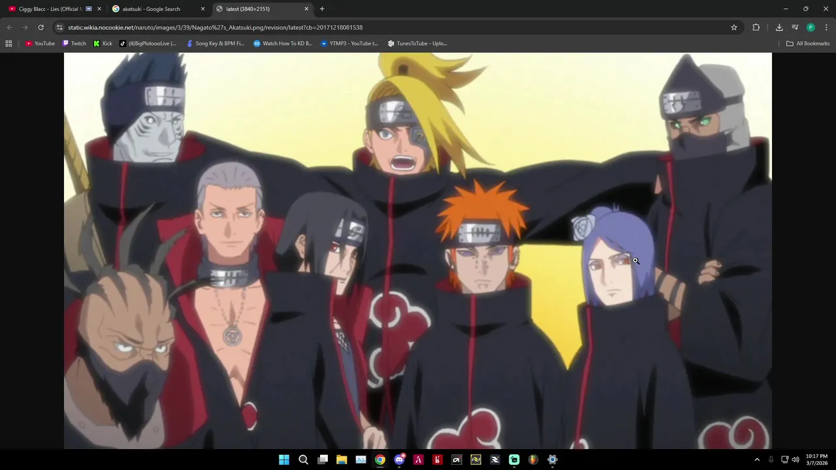Open the TunesToTube - Uplo... bookmark
This screenshot has height=470, width=836.
417,44
